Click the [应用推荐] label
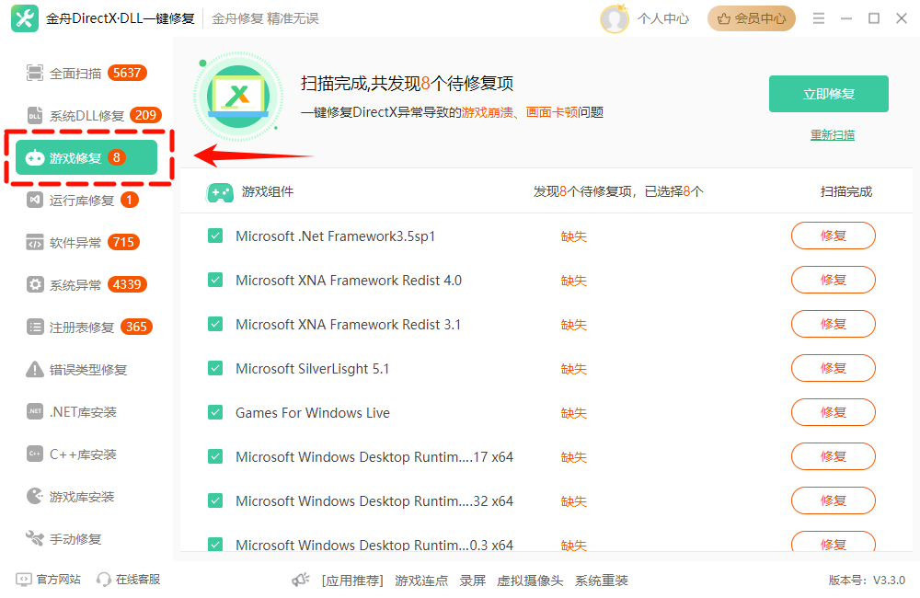Viewport: 920px width, 598px height. click(x=352, y=581)
